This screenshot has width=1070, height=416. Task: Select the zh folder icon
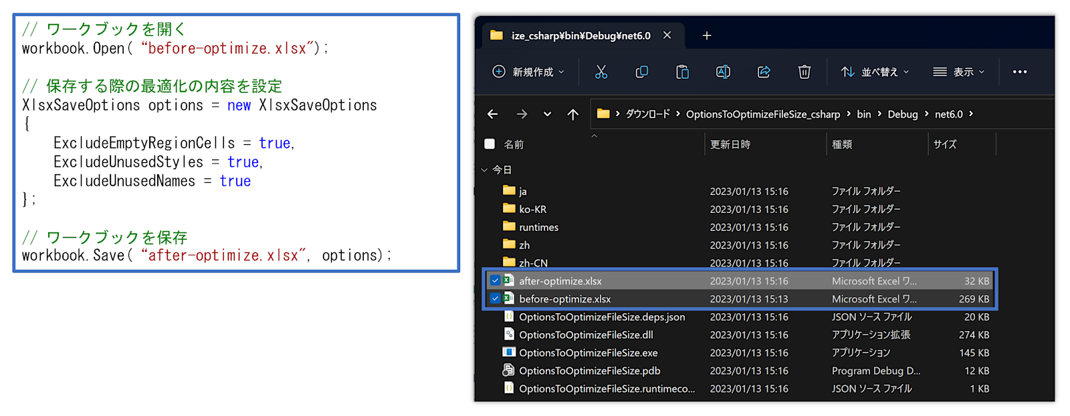coord(509,244)
